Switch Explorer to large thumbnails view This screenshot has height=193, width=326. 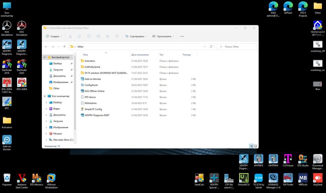point(256,146)
